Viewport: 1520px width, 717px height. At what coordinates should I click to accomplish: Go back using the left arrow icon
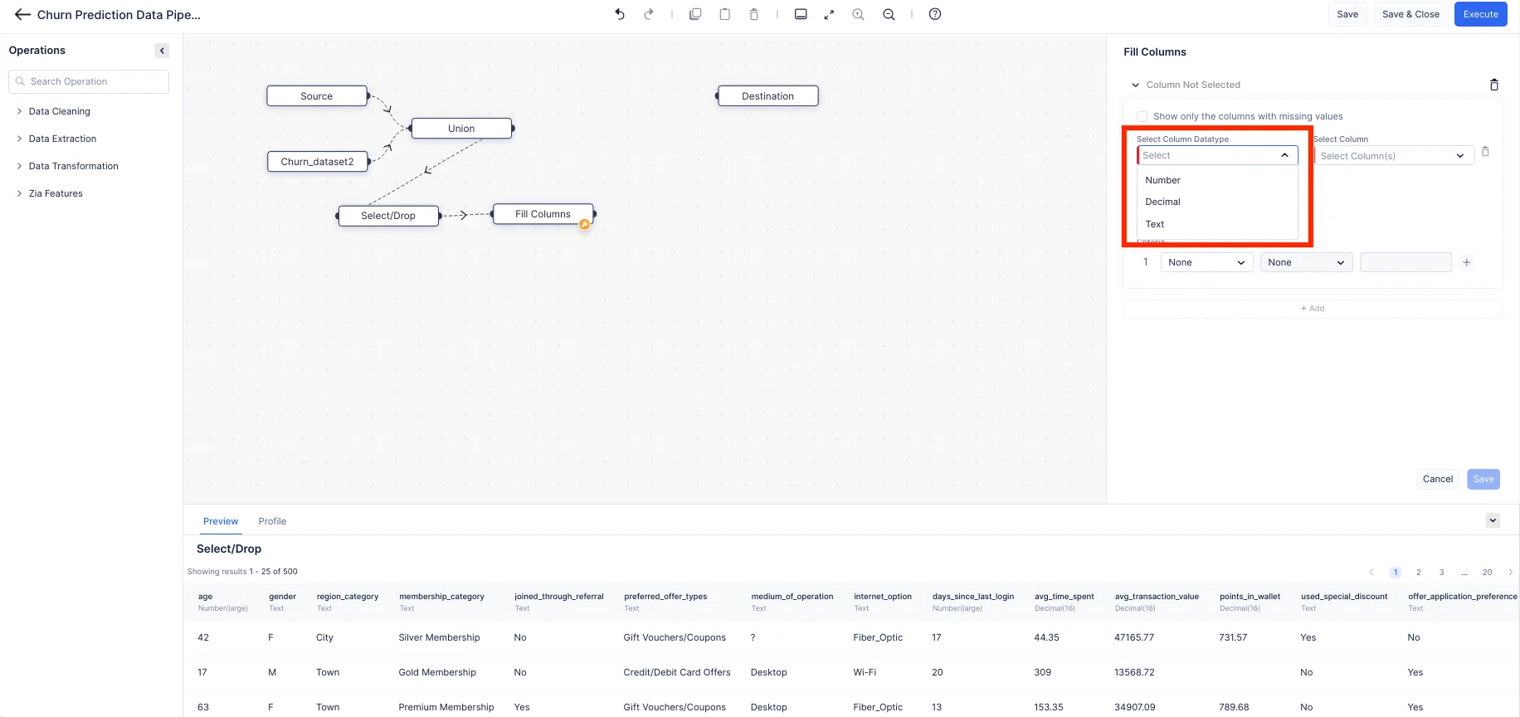(x=22, y=15)
